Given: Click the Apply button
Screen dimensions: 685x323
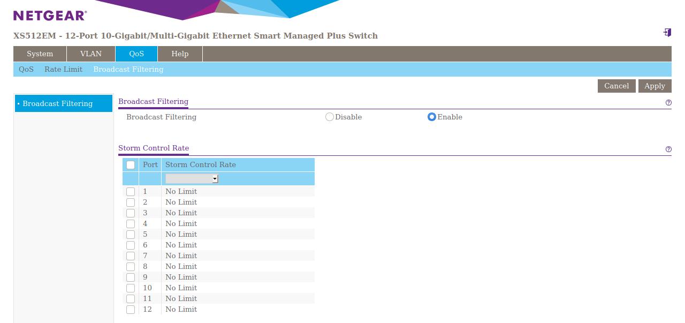Looking at the screenshot, I should [x=654, y=86].
